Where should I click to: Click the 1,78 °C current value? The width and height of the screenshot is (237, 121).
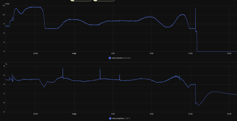point(127,118)
